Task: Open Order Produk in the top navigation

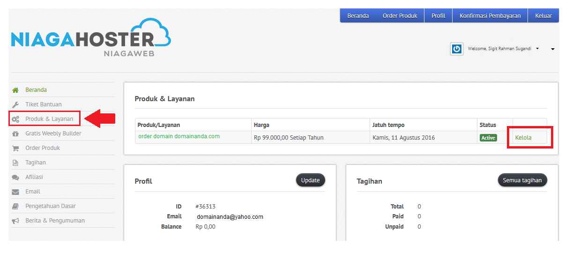Action: click(x=400, y=15)
